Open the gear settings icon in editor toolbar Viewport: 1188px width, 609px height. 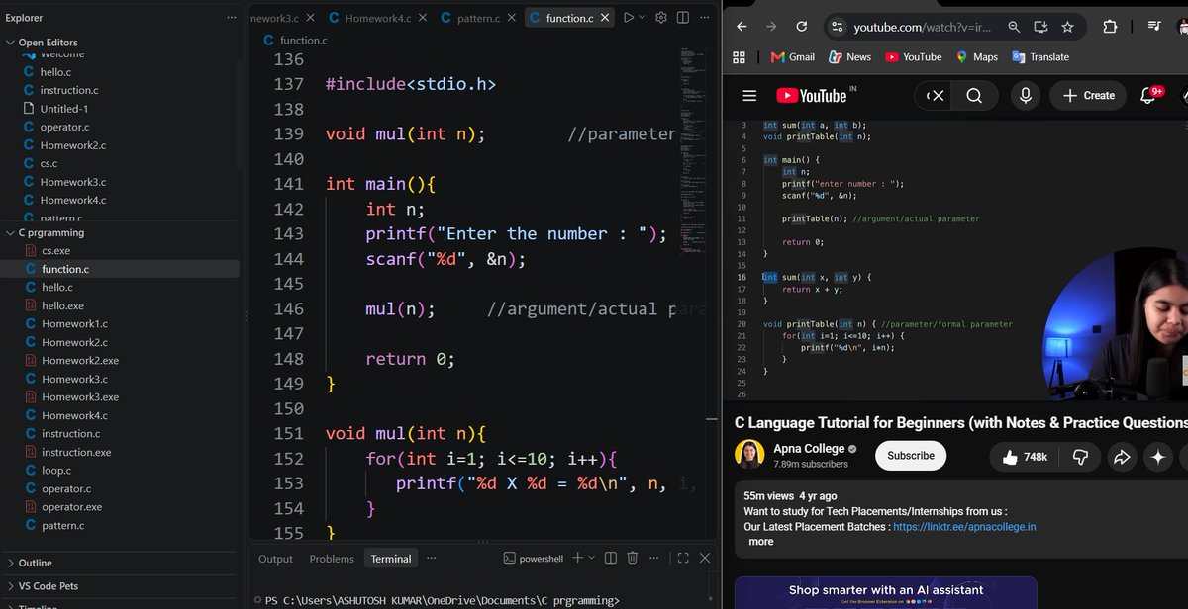tap(661, 18)
